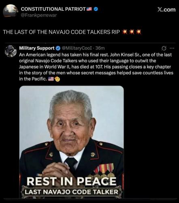This screenshot has height=203, width=179.
Task: Open the CONSTITUTIONAL PATRIOT display name link
Action: click(53, 9)
